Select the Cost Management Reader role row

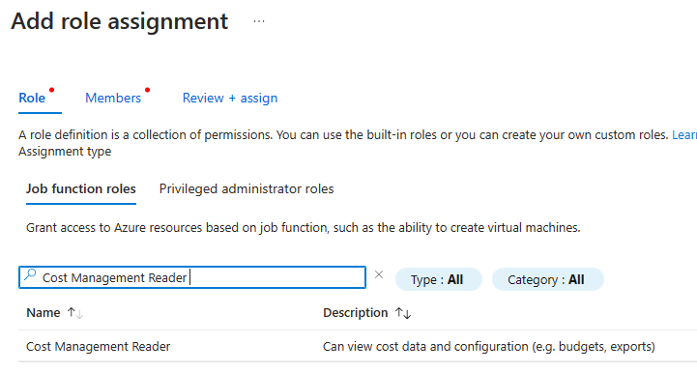tap(358, 347)
